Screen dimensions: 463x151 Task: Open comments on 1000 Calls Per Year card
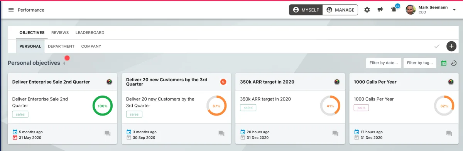[x=449, y=134]
